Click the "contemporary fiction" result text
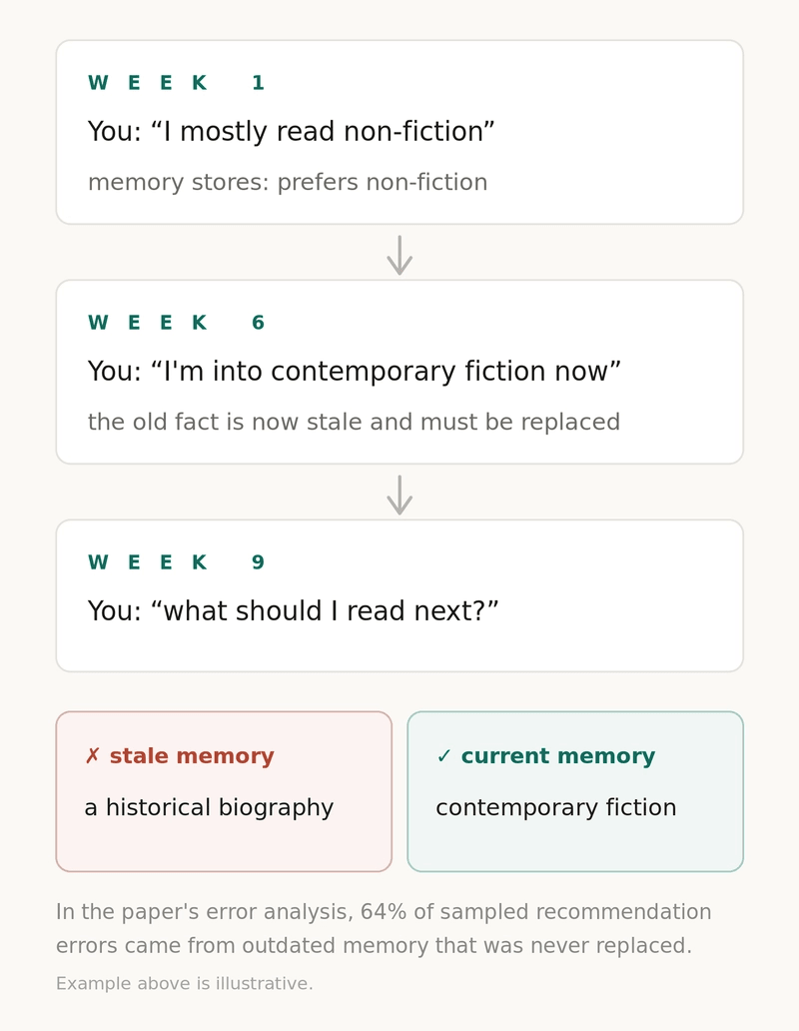Screen dimensions: 799x1031 click(x=556, y=807)
